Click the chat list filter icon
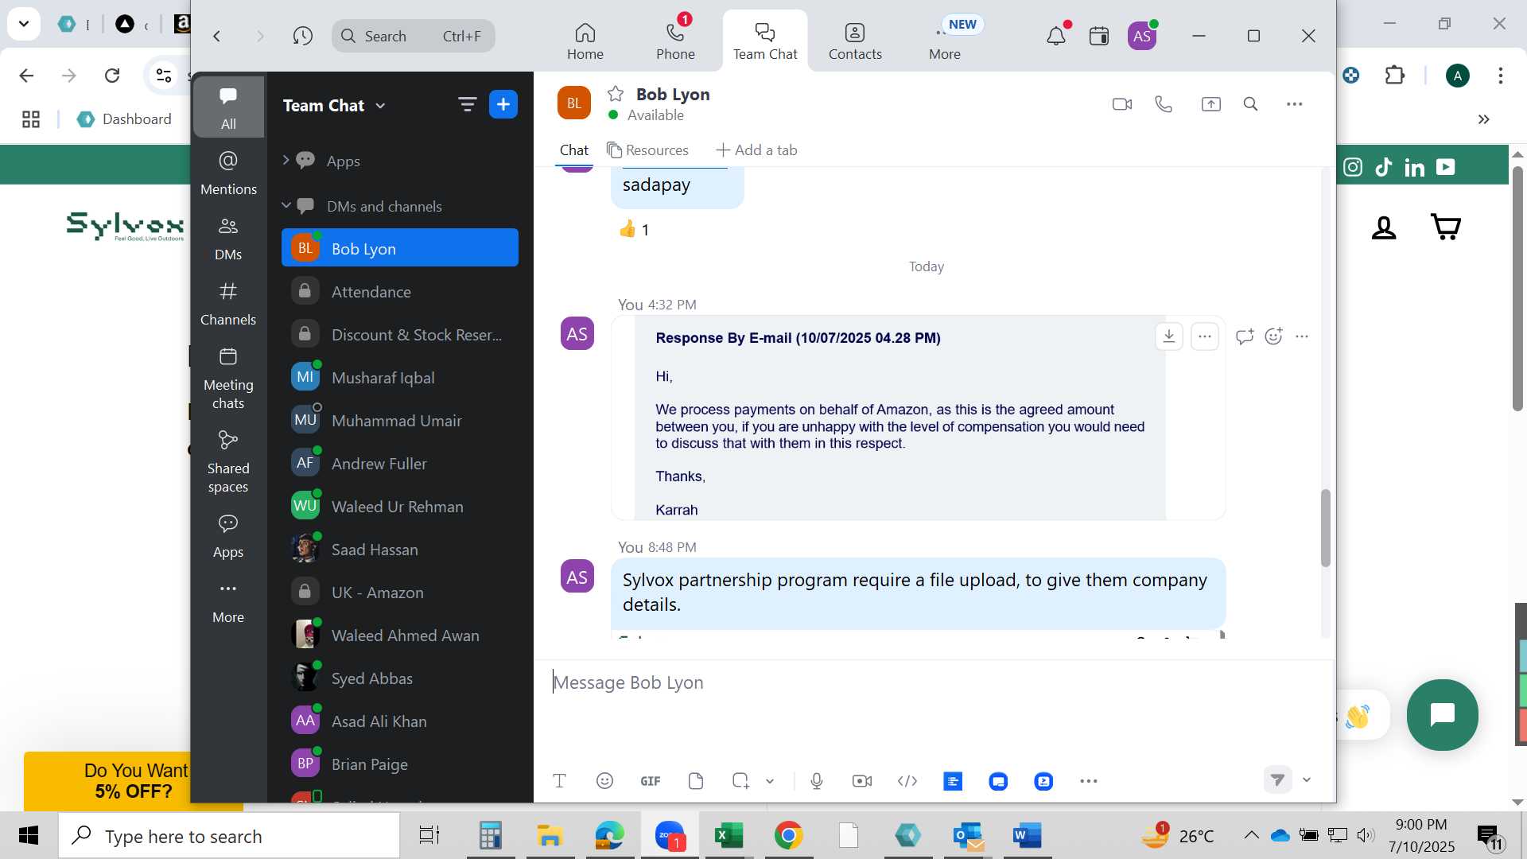The width and height of the screenshot is (1527, 859). point(467,104)
